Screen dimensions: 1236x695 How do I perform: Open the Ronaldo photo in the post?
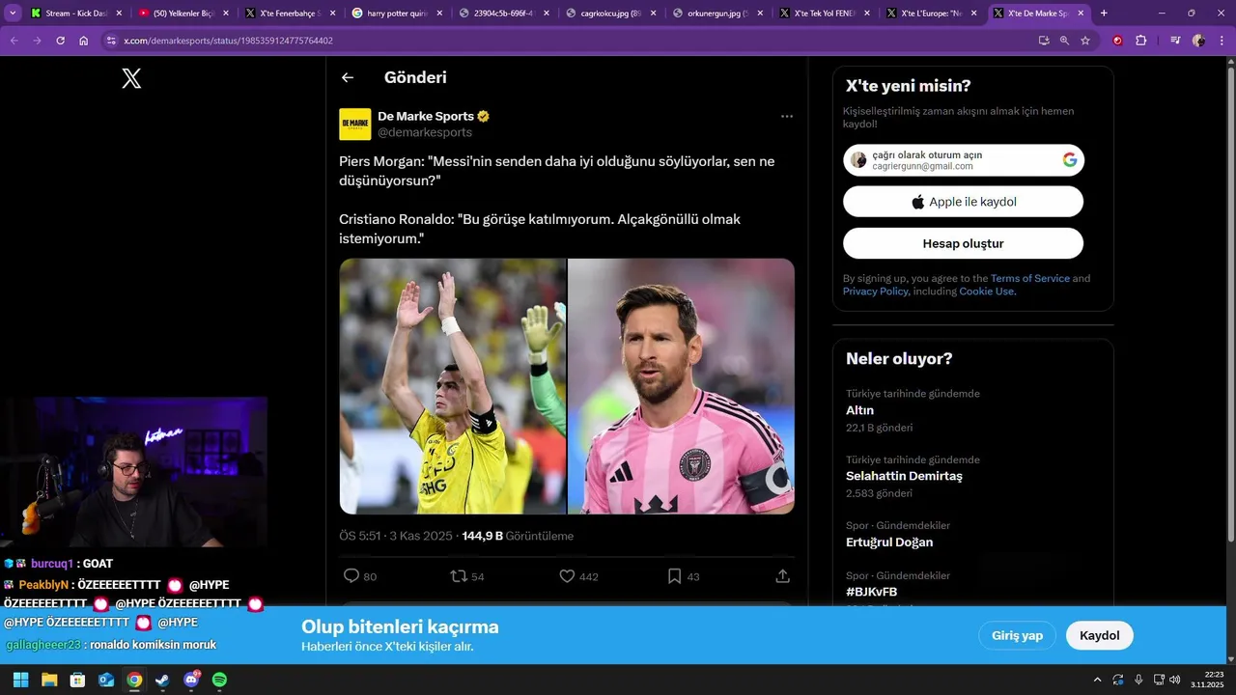coord(453,386)
